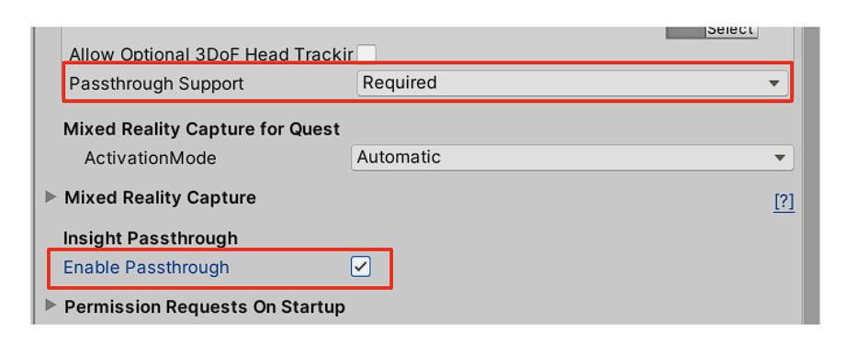Toggle the Enable Passthrough checkbox
This screenshot has height=343, width=847.
360,267
